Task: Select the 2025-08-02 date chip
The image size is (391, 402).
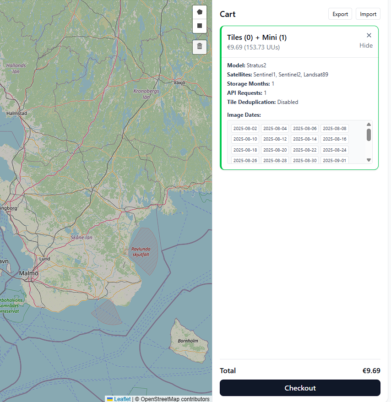Action: pos(245,128)
